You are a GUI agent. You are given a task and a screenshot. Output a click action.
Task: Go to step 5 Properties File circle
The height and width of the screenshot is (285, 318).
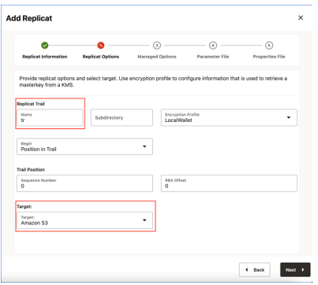269,46
